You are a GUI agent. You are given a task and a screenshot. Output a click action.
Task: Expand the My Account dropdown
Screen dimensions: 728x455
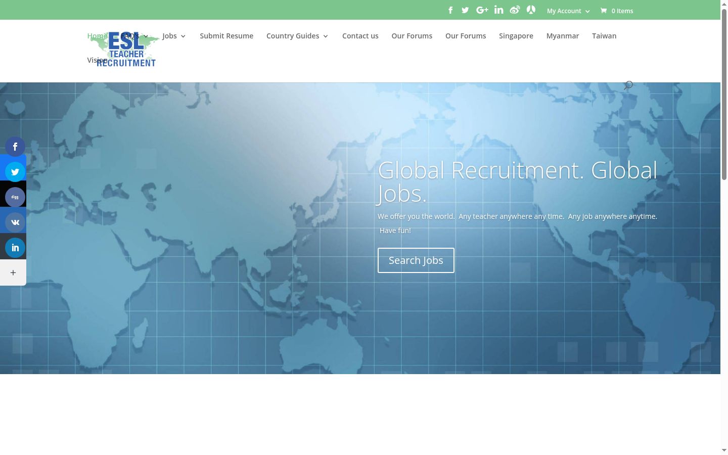pyautogui.click(x=568, y=11)
